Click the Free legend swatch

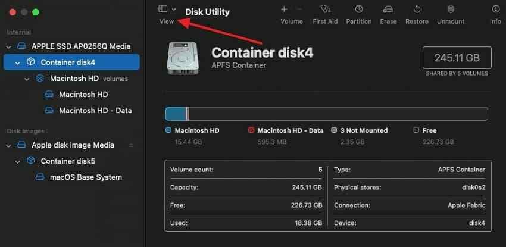point(416,130)
